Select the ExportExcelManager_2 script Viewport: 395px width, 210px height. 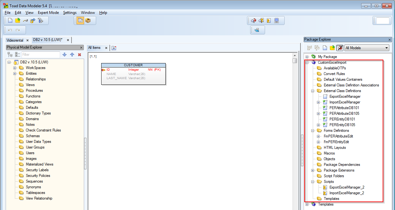pyautogui.click(x=347, y=187)
